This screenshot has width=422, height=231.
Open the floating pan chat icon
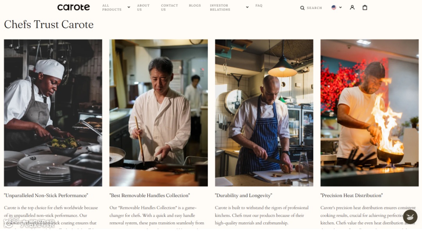(410, 217)
